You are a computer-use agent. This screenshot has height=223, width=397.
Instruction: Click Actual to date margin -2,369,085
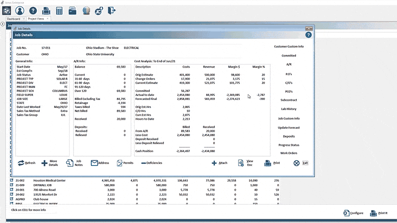(233, 95)
